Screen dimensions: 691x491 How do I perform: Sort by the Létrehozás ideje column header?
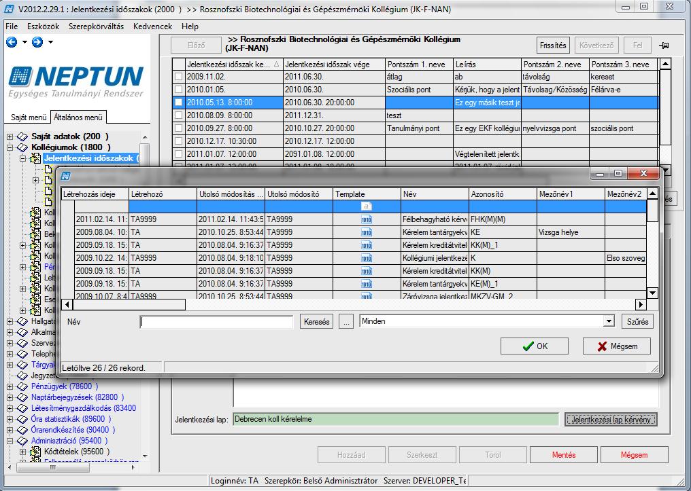point(95,194)
